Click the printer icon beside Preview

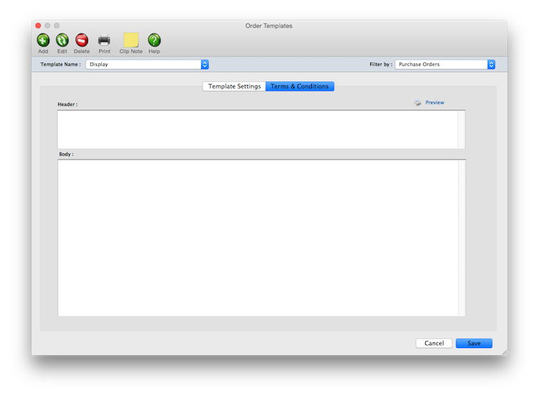click(x=417, y=103)
